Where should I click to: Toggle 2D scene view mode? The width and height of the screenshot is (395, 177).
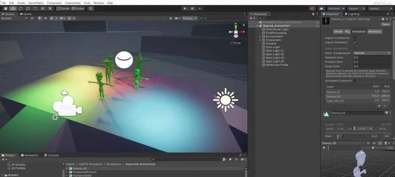32,18
